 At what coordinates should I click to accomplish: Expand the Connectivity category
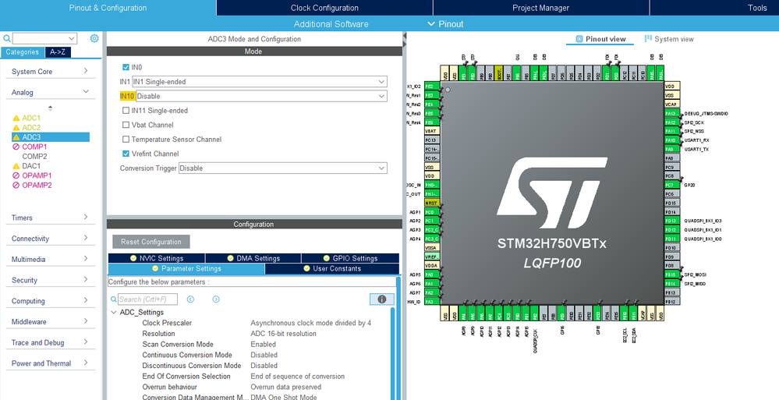[x=50, y=239]
